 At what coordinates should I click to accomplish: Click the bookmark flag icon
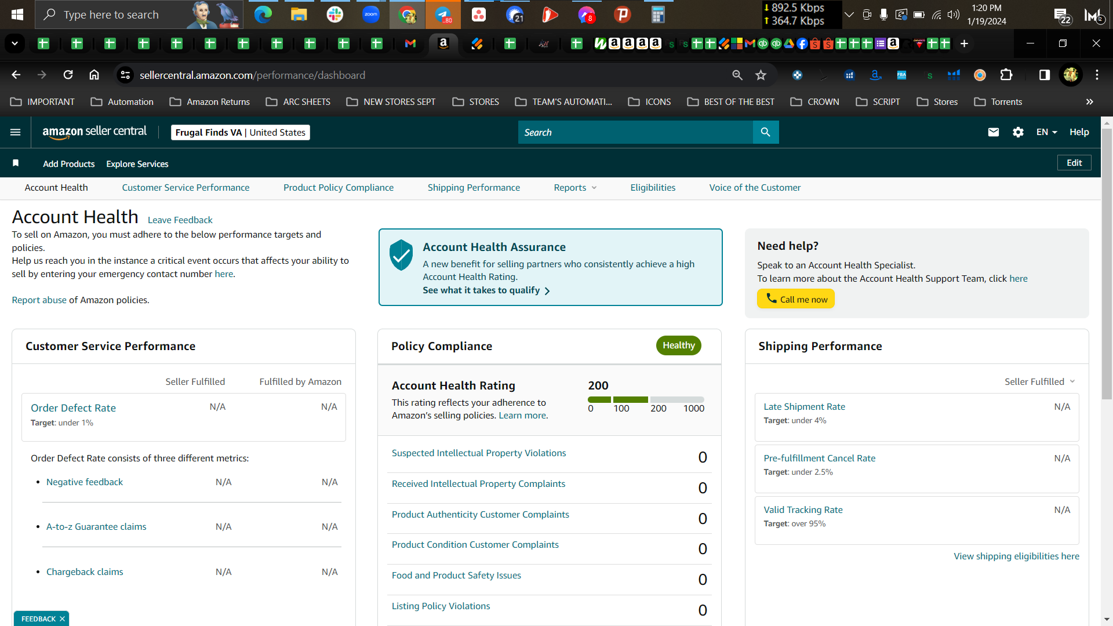tap(16, 163)
